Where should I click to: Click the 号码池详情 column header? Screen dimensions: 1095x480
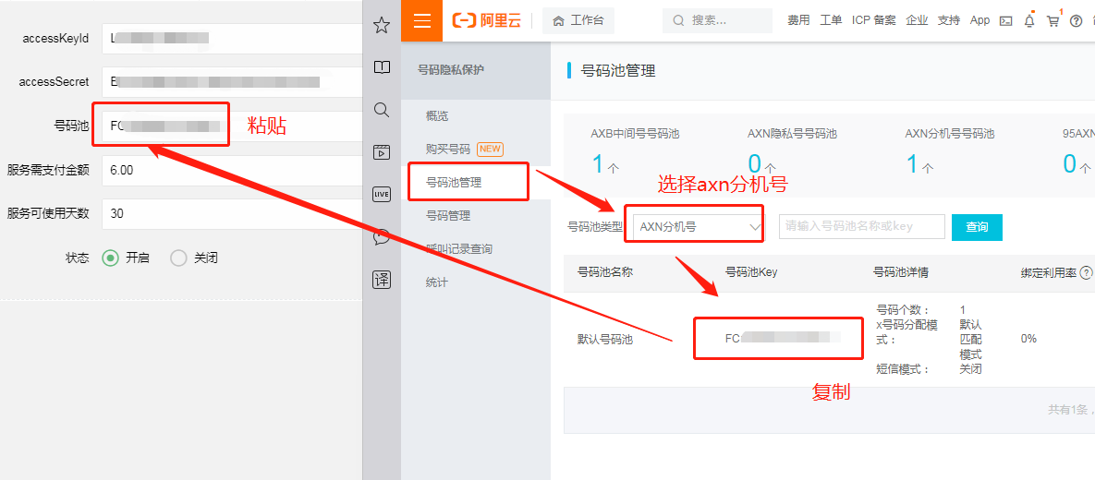[901, 272]
